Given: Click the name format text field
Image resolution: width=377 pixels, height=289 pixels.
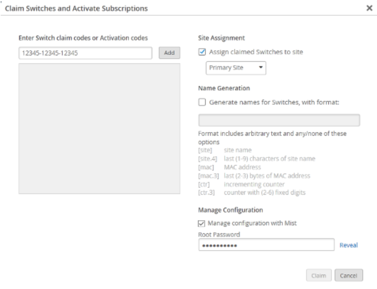Looking at the screenshot, I should [279, 120].
